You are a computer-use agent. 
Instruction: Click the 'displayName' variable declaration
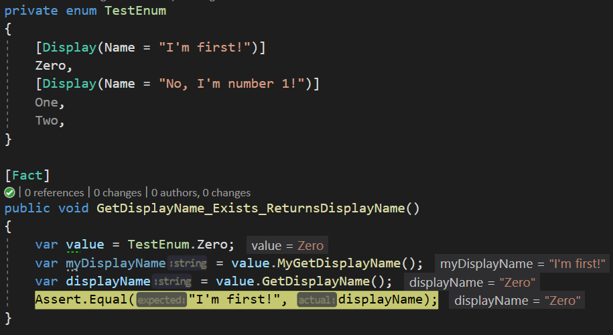click(108, 281)
